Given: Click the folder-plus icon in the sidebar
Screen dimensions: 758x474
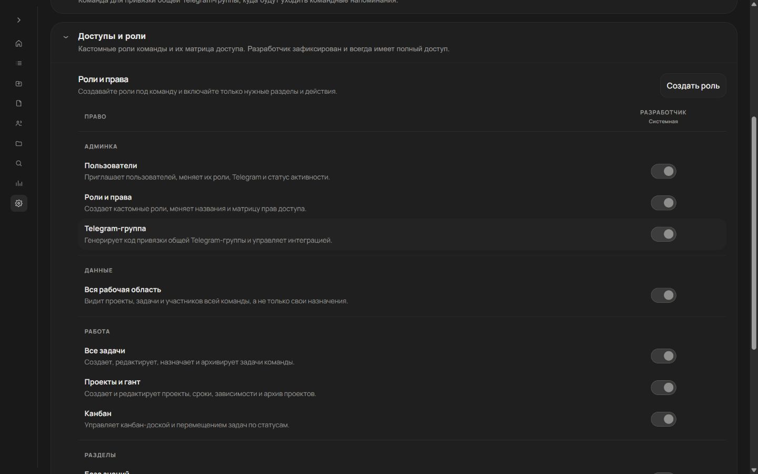Looking at the screenshot, I should [19, 84].
